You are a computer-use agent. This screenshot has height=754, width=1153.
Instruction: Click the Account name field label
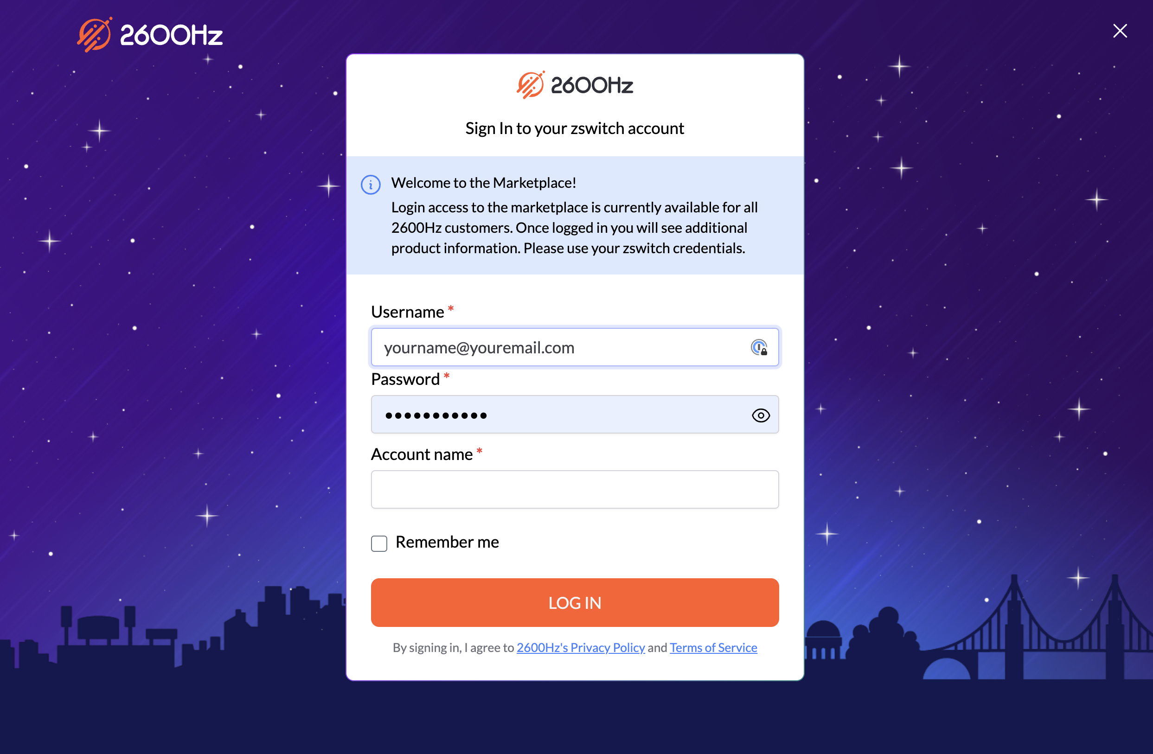pos(422,454)
